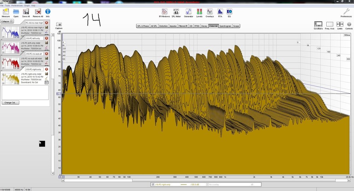This screenshot has width=354, height=191.
Task: Click the 48000 Hz status bar entry
Action: (19, 190)
